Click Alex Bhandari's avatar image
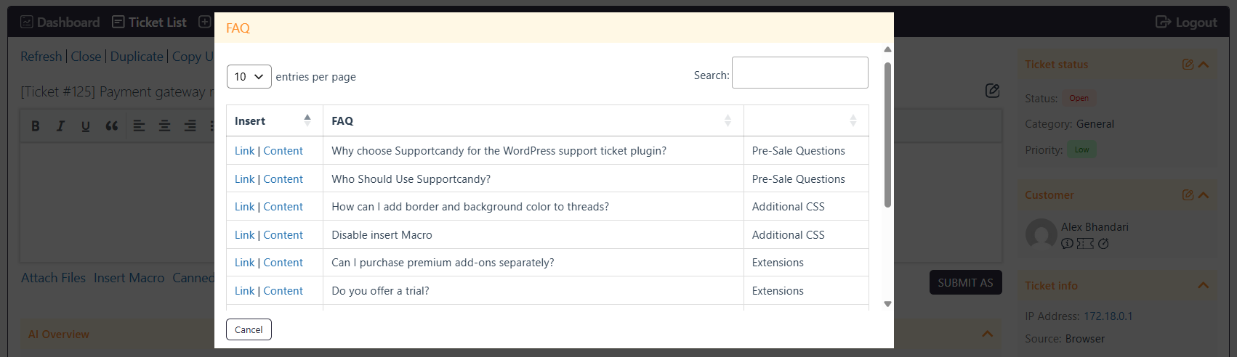Viewport: 1237px width, 357px height. click(x=1041, y=234)
